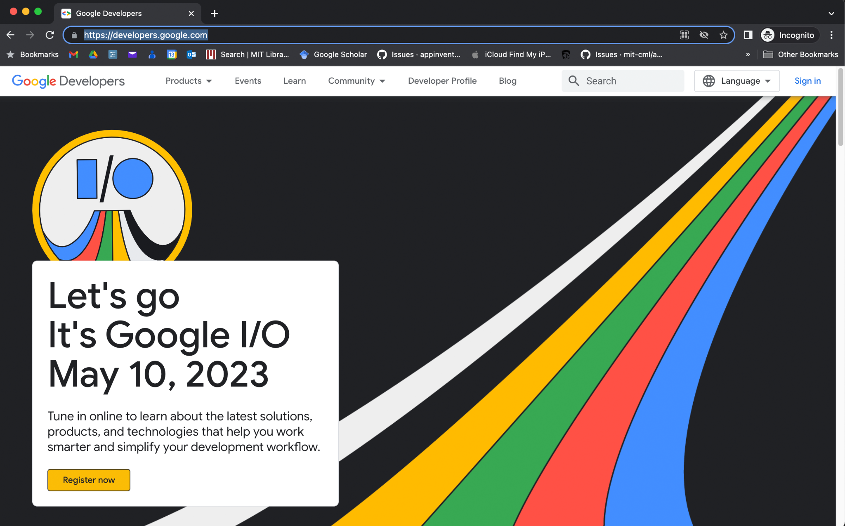Open the Language dropdown
Screen dimensions: 845x526
[736, 81]
